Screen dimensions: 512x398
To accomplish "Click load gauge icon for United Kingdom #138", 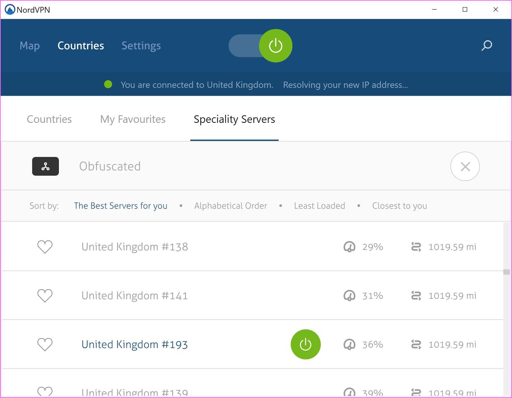I will pos(349,247).
